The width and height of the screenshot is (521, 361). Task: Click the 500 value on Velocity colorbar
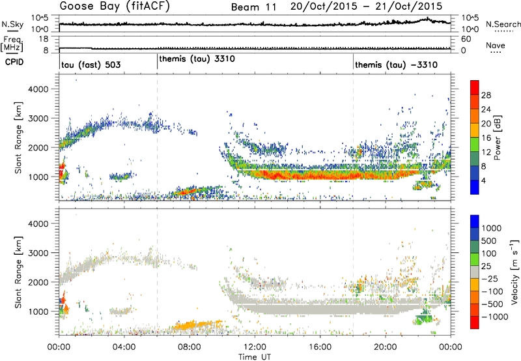489,241
